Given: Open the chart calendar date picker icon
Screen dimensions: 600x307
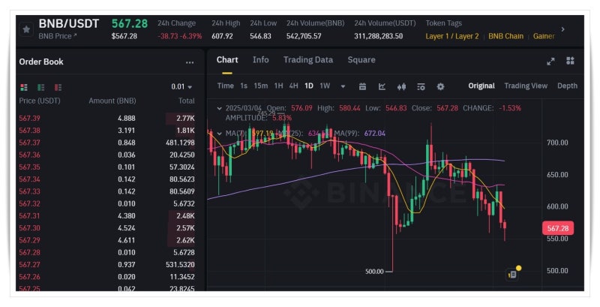Looking at the screenshot, I should (362, 86).
